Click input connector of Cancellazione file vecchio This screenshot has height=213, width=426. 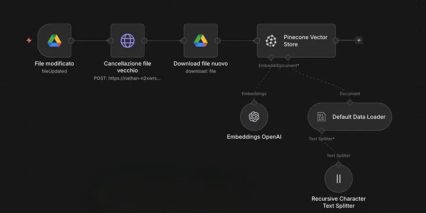(111, 41)
